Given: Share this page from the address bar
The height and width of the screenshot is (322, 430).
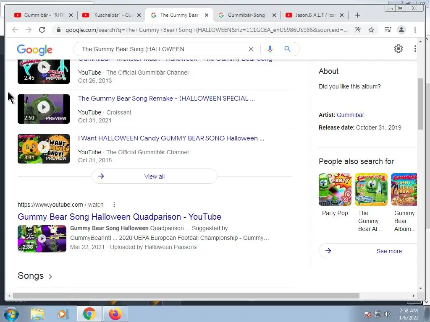Looking at the screenshot, I should (358, 30).
